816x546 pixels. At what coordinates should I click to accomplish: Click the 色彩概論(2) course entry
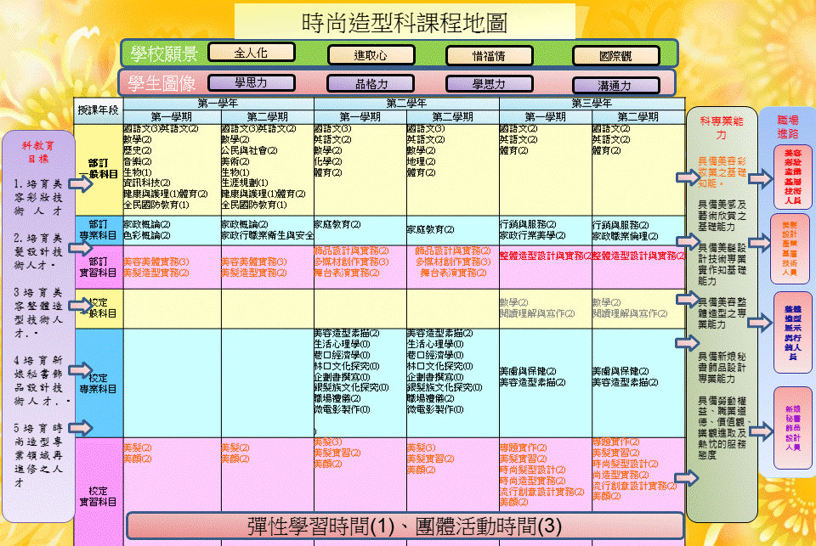tap(147, 235)
